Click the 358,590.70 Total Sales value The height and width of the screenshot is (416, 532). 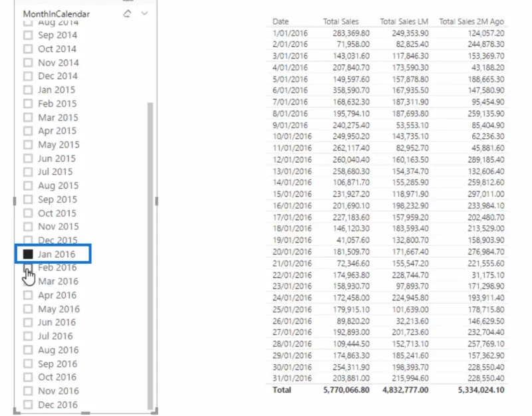351,90
